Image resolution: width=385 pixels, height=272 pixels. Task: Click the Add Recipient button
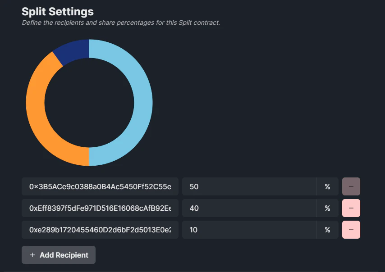[59, 255]
